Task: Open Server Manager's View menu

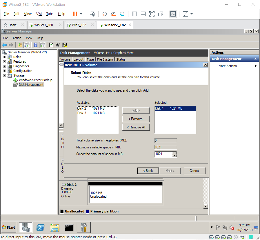Action: 29,38
